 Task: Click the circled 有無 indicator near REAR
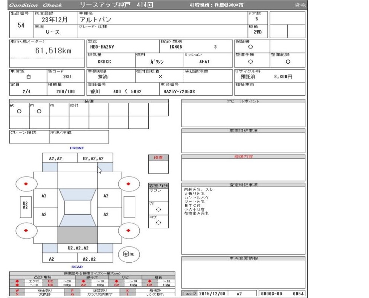pos(128,254)
